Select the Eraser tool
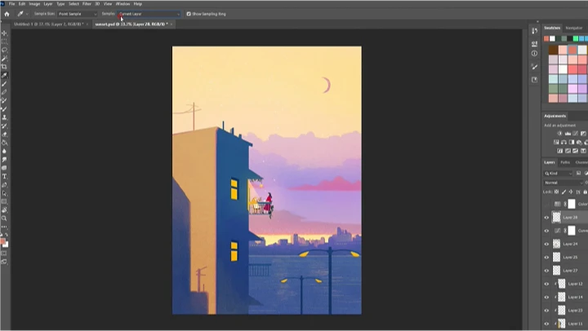The width and height of the screenshot is (588, 331). (x=5, y=134)
